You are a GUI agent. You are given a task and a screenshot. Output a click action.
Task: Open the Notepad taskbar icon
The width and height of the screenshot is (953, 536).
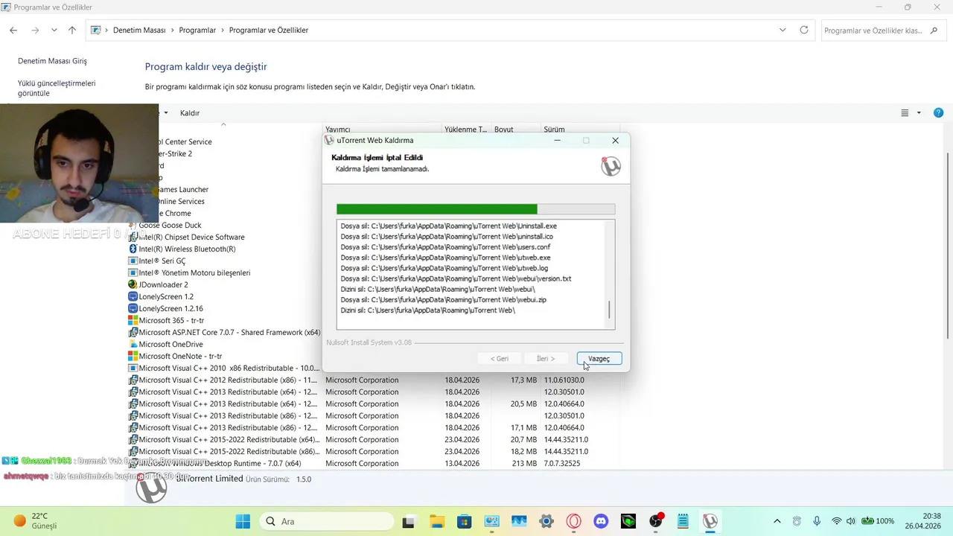point(683,521)
